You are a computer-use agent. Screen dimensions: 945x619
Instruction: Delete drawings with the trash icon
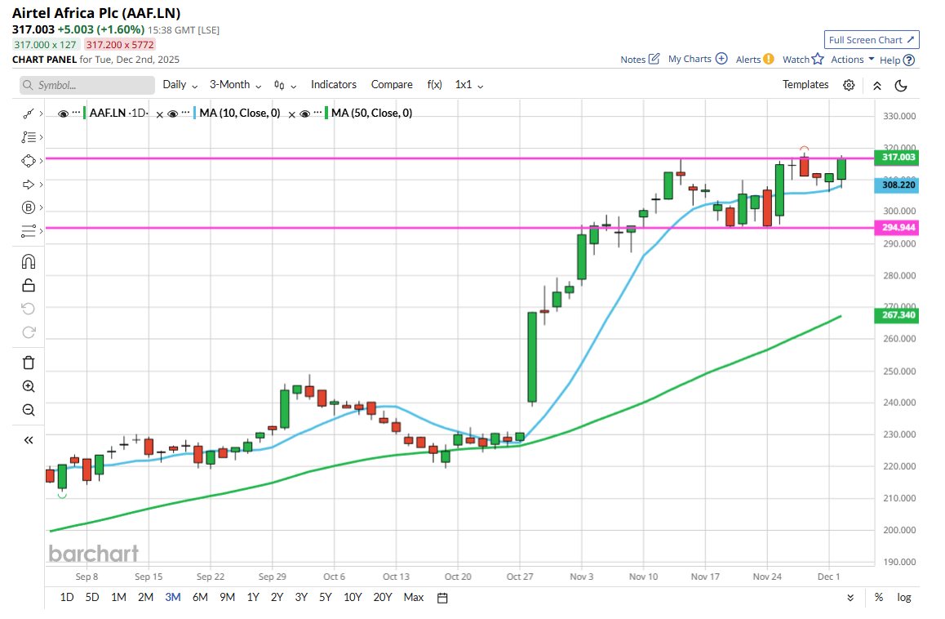coord(29,363)
